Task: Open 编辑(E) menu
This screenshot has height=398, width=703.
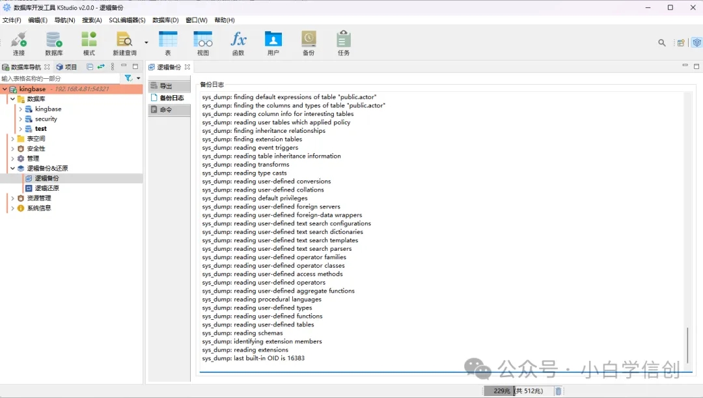Action: 38,20
